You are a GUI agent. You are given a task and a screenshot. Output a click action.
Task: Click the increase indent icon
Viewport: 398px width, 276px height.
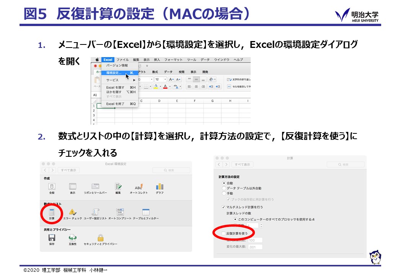(218, 87)
